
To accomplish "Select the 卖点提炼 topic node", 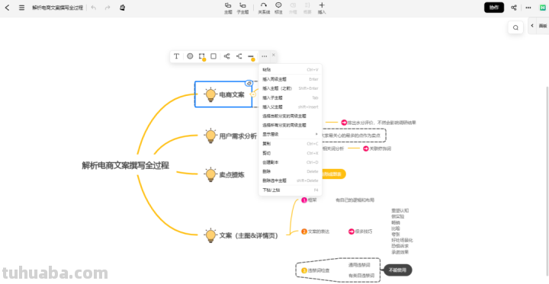I will pyautogui.click(x=224, y=174).
